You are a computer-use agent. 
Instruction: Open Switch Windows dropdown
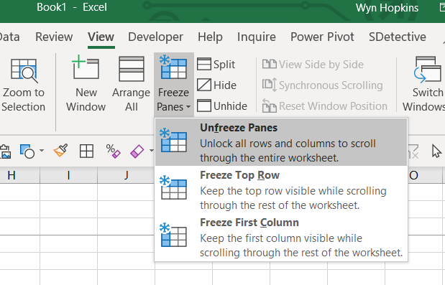pyautogui.click(x=424, y=84)
